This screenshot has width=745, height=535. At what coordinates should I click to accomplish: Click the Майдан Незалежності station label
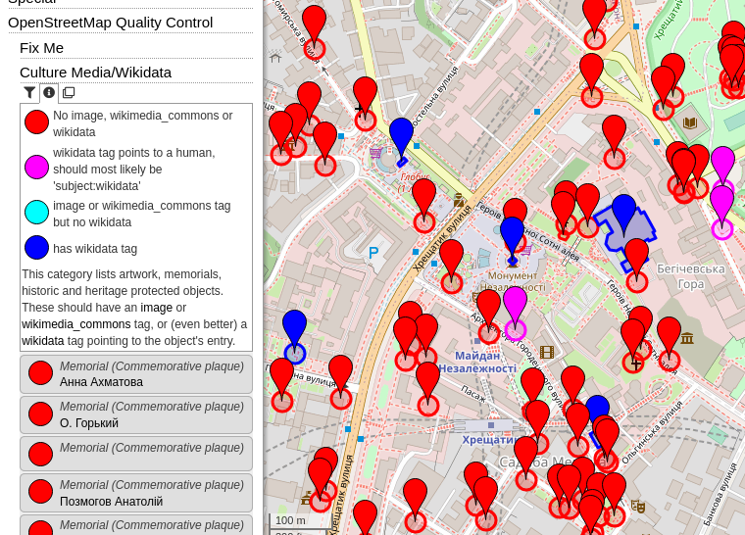point(477,362)
